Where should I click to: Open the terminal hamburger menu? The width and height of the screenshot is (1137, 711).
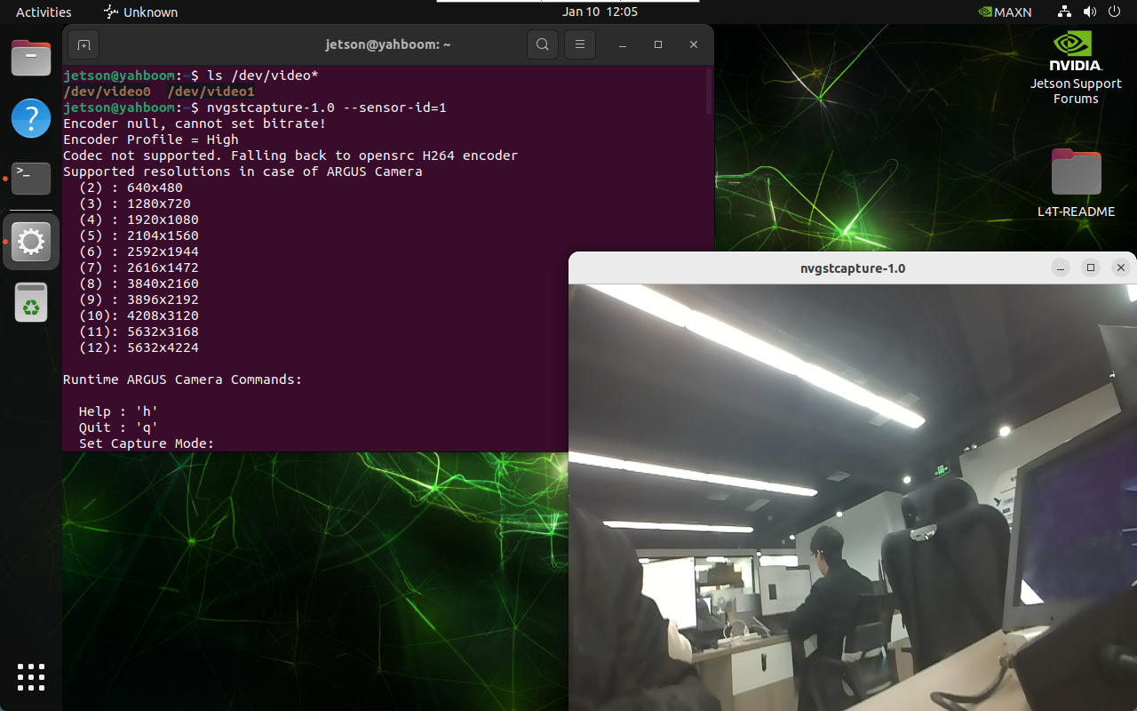(x=580, y=44)
